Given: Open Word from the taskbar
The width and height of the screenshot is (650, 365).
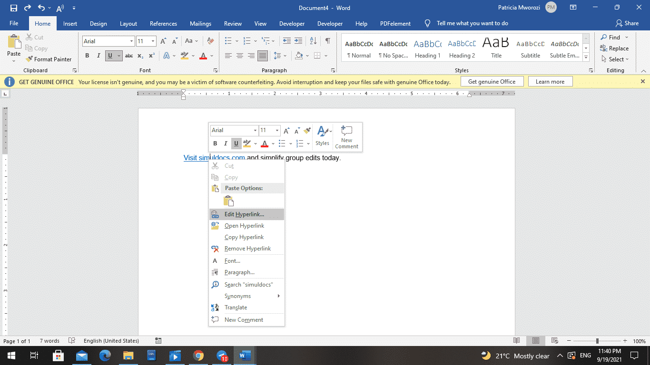Looking at the screenshot, I should click(x=244, y=355).
